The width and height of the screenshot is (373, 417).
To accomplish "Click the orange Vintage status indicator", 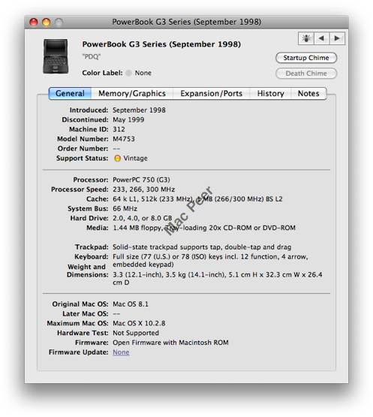I will 117,159.
